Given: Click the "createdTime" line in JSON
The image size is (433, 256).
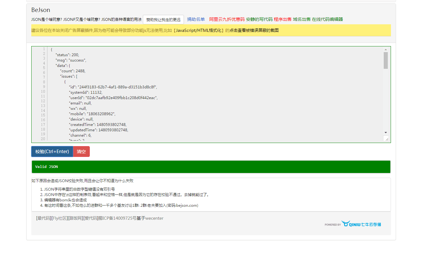Looking at the screenshot, I should coord(98,125).
